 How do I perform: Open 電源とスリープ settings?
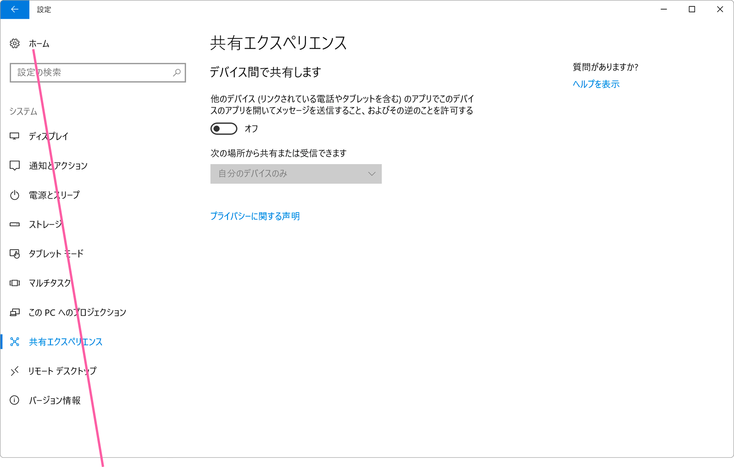click(x=54, y=195)
